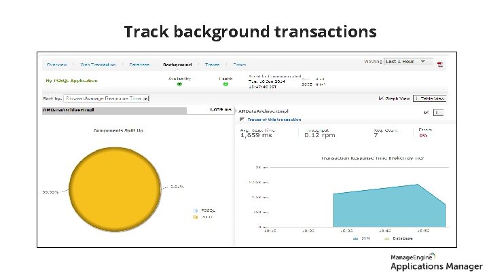Click the My PGSQL Application link

click(71, 80)
